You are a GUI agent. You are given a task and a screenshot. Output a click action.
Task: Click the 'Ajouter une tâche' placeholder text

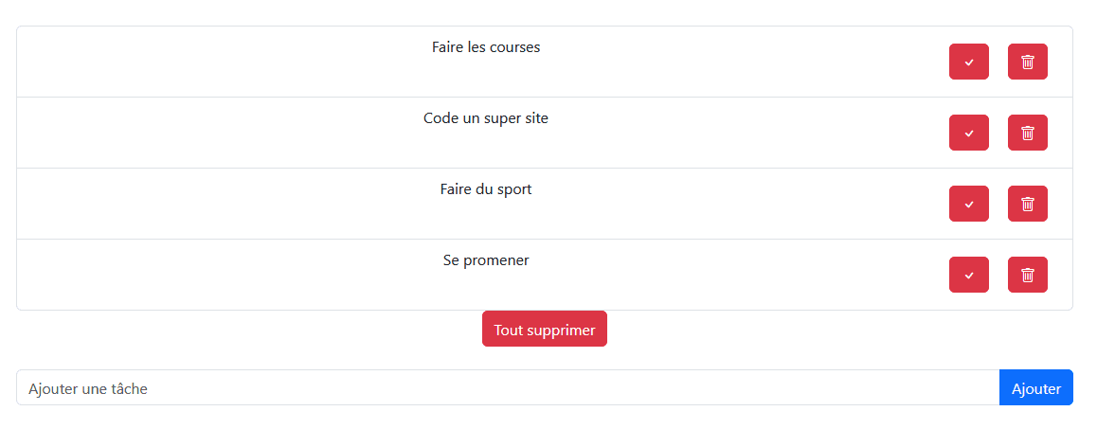coord(88,388)
